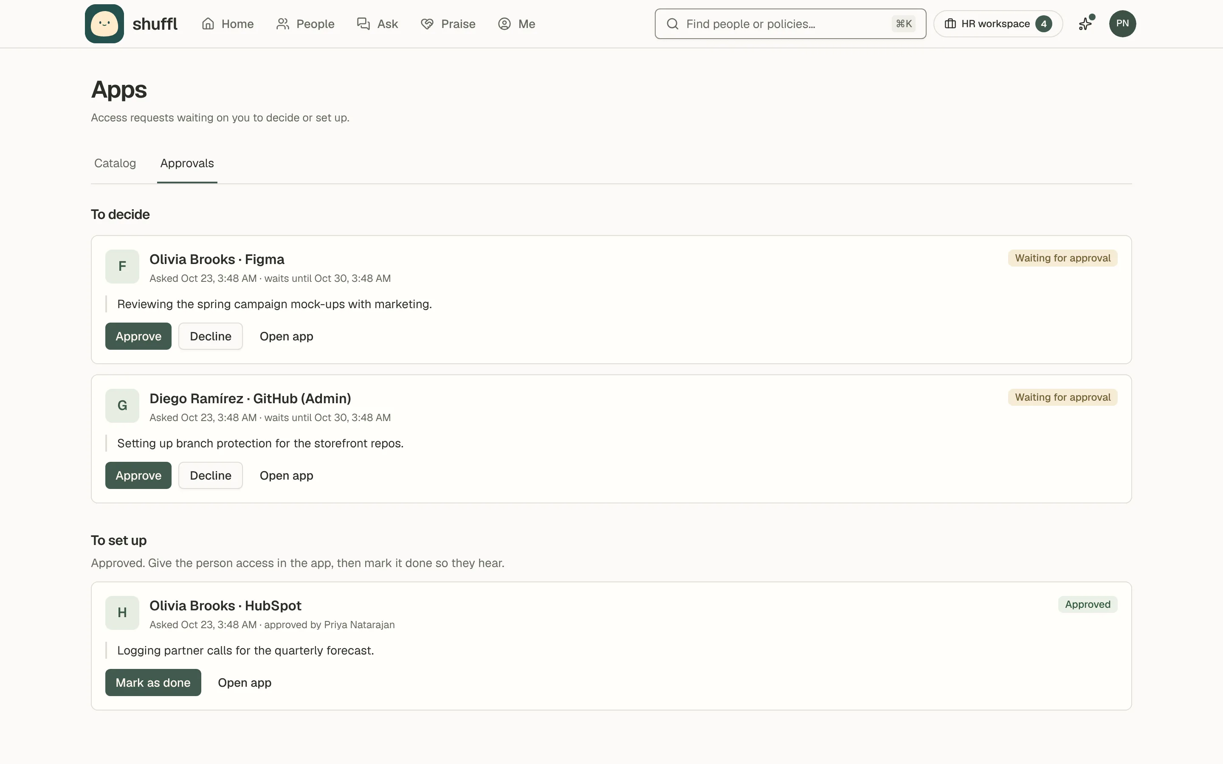Open the sparkle notifications icon

pyautogui.click(x=1085, y=24)
